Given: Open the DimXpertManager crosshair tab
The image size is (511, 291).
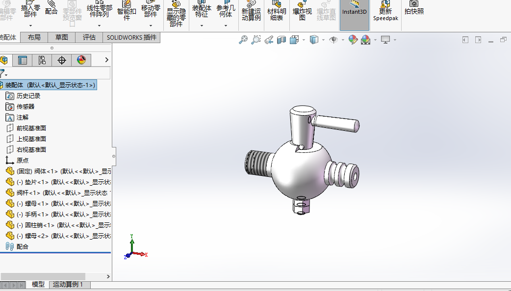Looking at the screenshot, I should pos(62,60).
